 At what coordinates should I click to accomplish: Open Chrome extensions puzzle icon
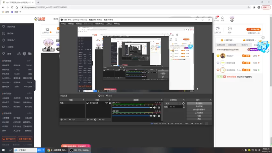[254, 7]
